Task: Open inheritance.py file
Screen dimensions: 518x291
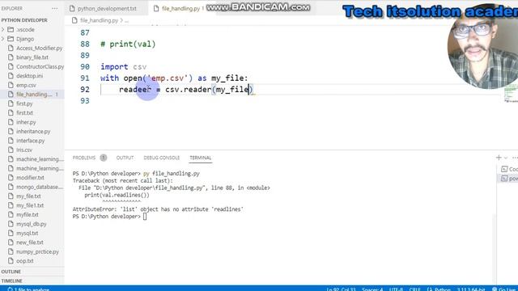Action: pyautogui.click(x=33, y=131)
